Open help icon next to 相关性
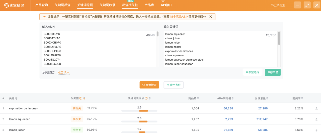Image resolution: width=321 pixels, height=135 pixels. tap(81, 98)
